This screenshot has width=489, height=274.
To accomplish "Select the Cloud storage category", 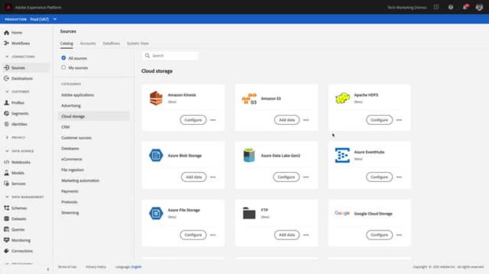I will pos(93,116).
